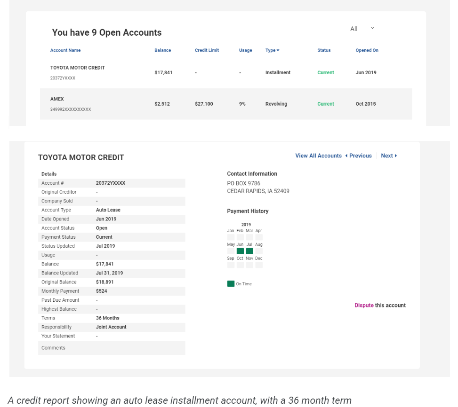Open the TOYOTA MOTOR CREDIT account row
The height and width of the screenshot is (407, 458).
(226, 72)
